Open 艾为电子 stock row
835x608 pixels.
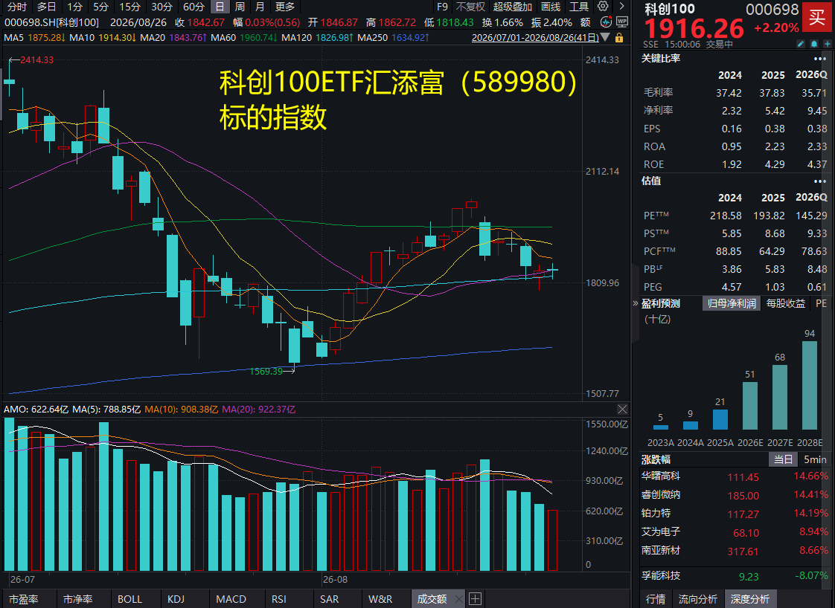tap(735, 532)
